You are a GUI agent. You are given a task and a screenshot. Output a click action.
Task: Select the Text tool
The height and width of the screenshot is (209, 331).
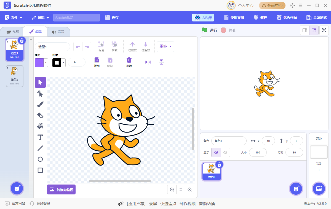40,137
